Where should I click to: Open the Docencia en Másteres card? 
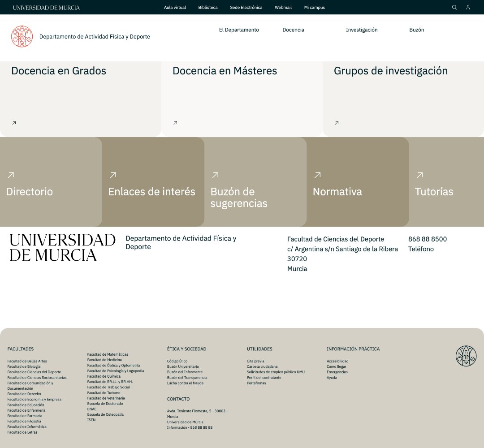[242, 99]
